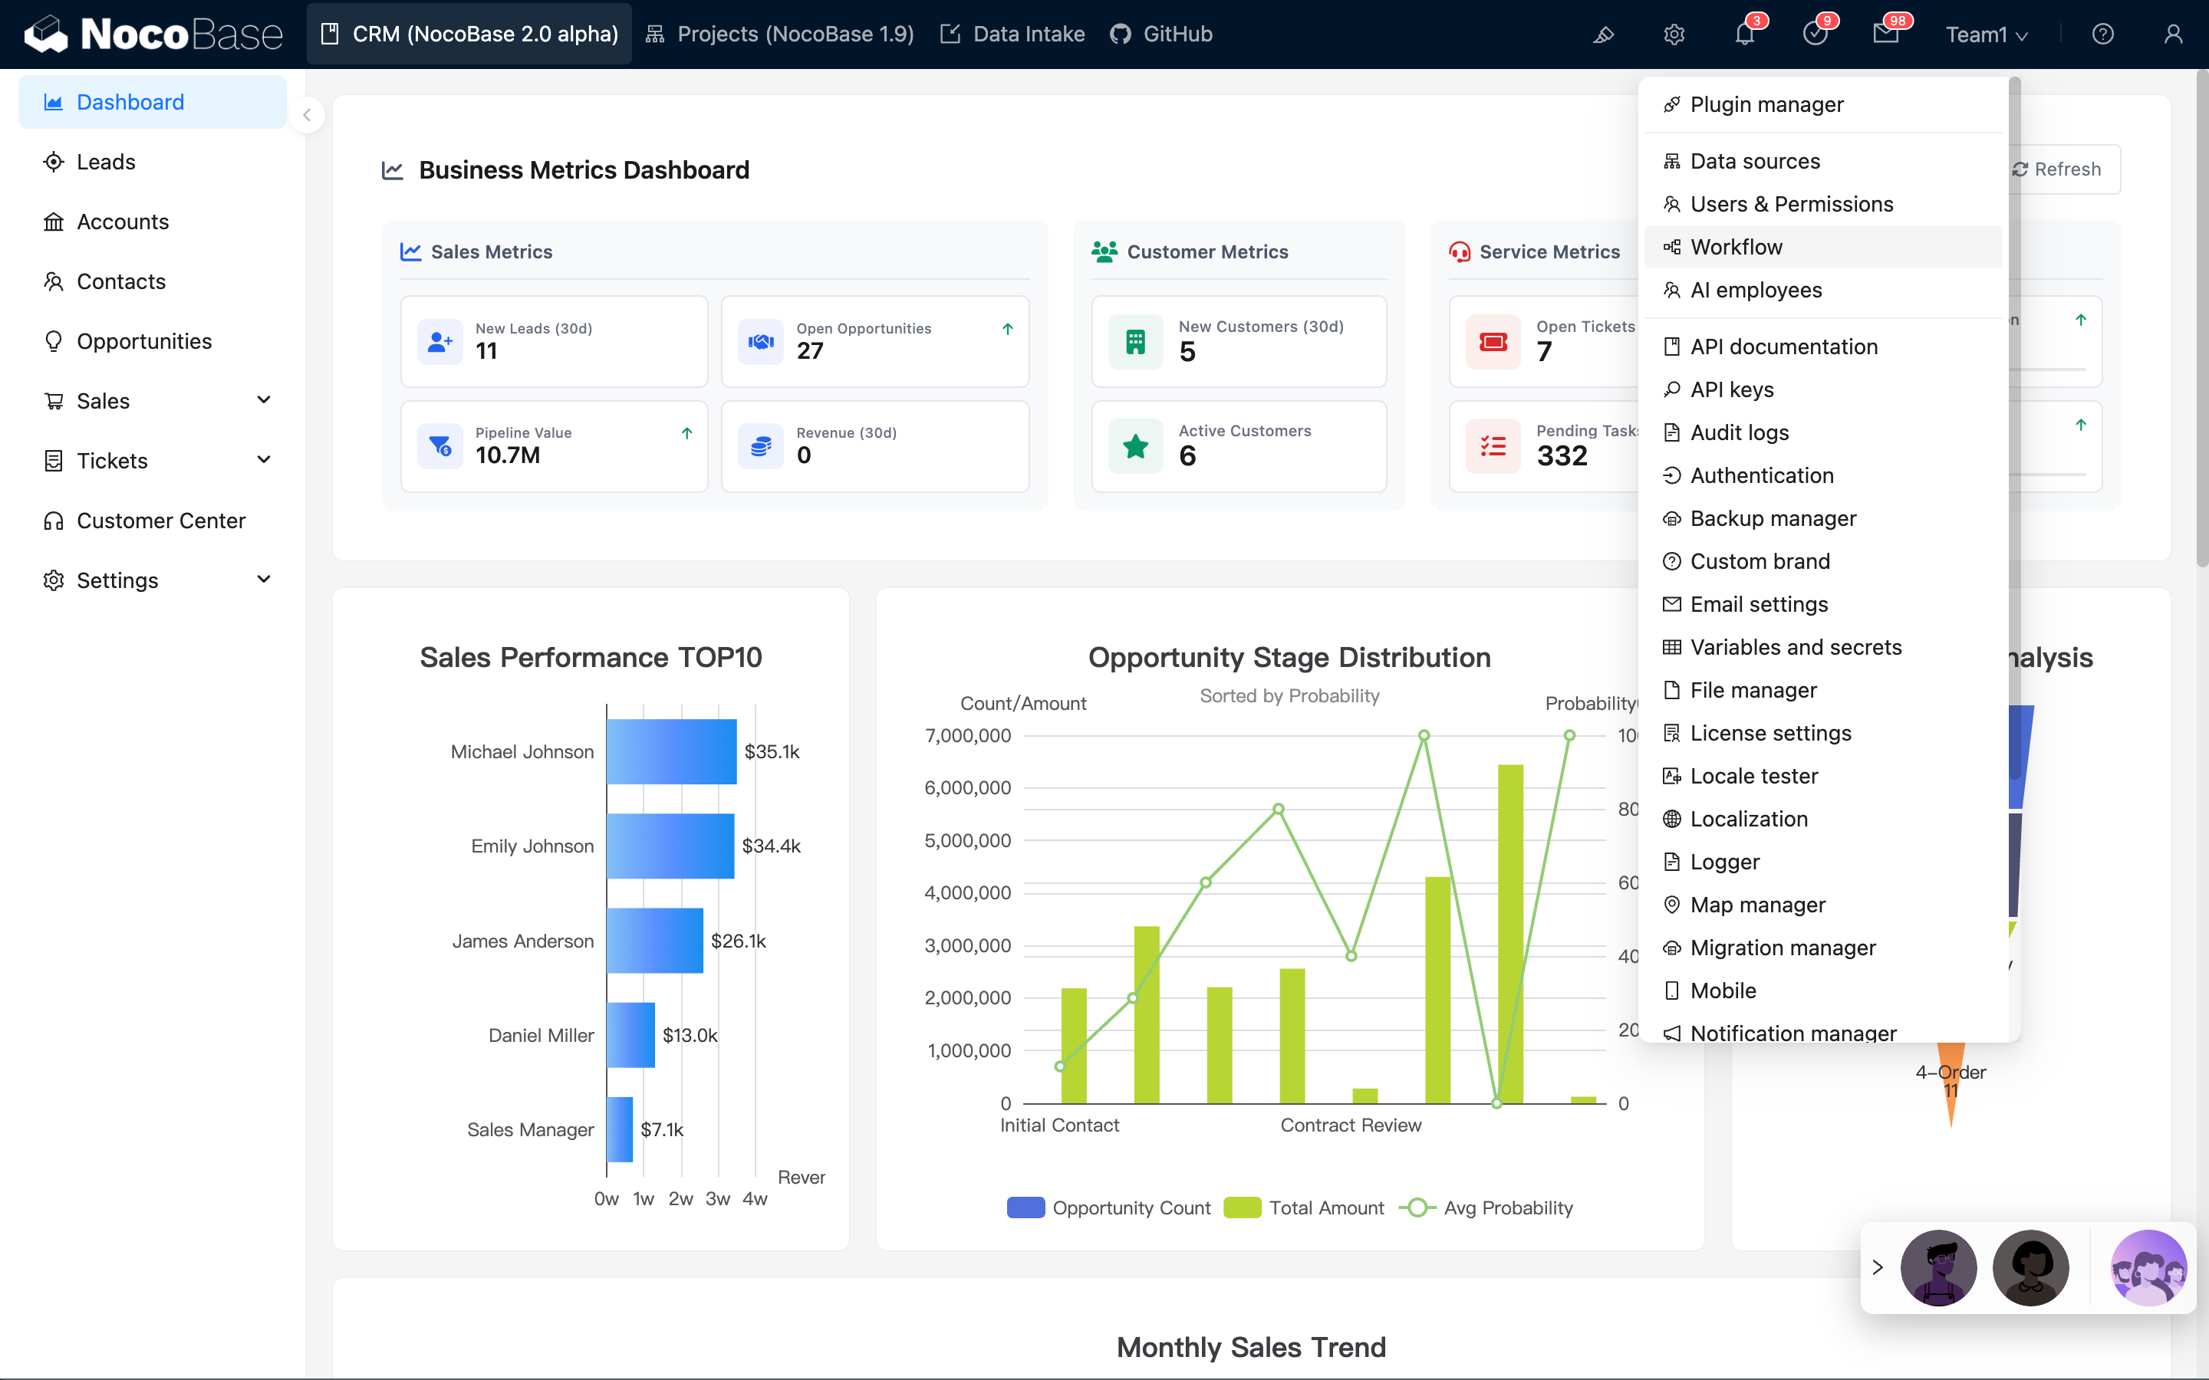Open the GitHub link in the top bar
Screen dimensions: 2209x1380
point(1160,34)
